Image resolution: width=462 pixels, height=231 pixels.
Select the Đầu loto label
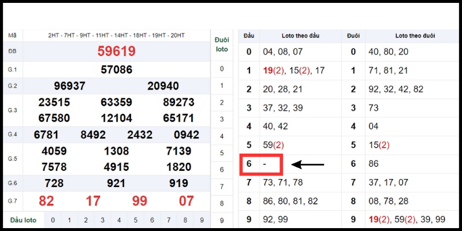click(24, 220)
